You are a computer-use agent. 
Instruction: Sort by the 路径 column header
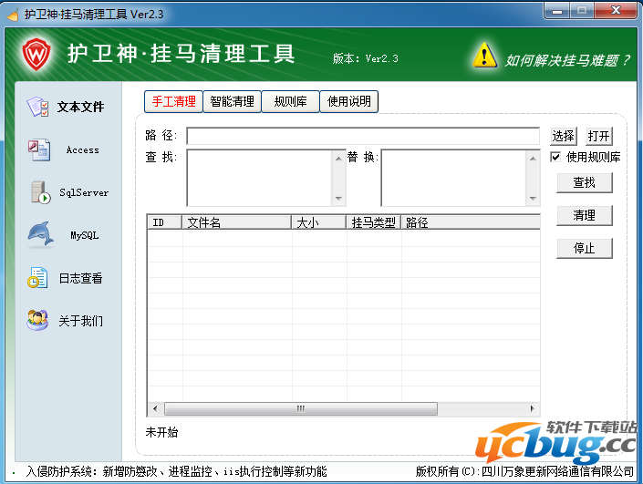(x=471, y=222)
